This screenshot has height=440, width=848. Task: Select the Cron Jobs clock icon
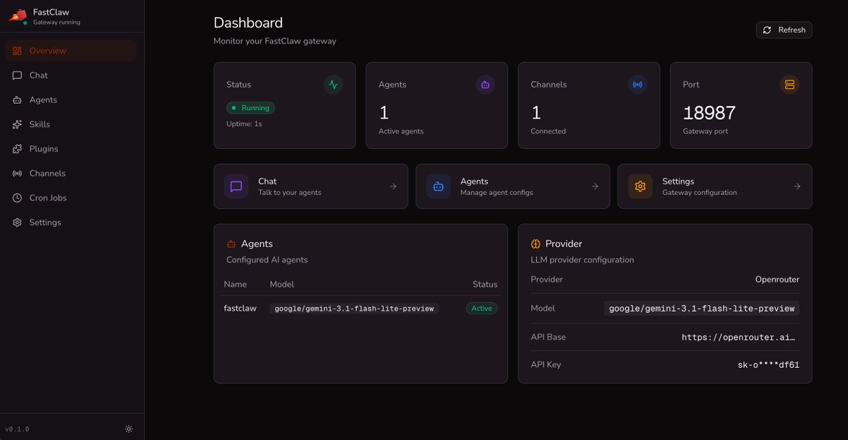point(17,197)
